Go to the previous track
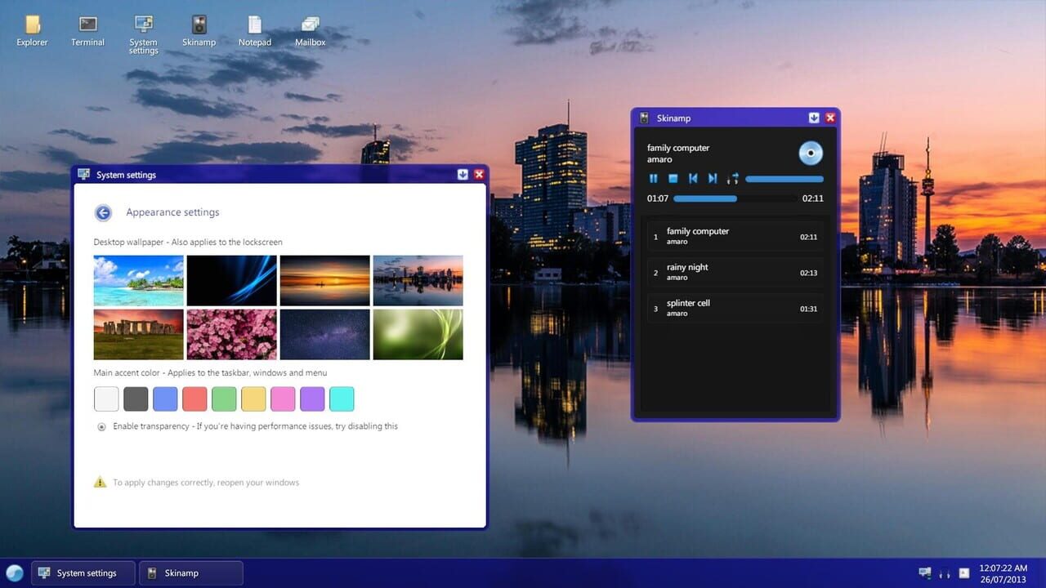Screen dimensions: 1046x588 tap(693, 178)
